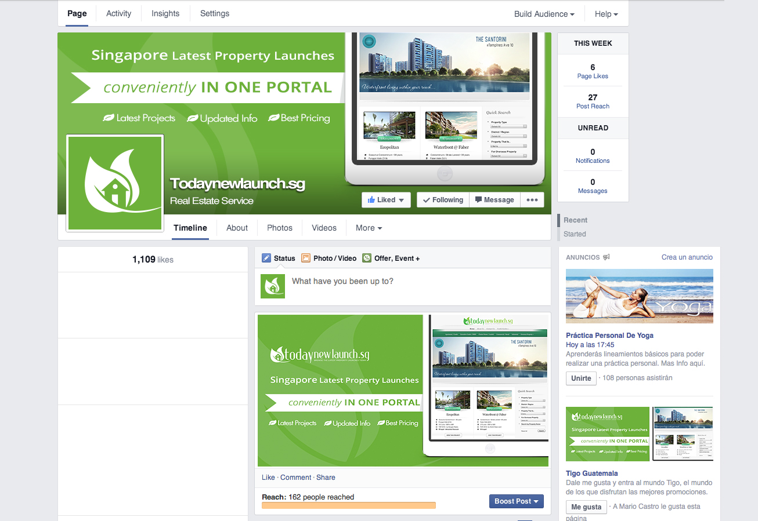Open the Notifications count link
The image size is (758, 521).
coord(593,156)
